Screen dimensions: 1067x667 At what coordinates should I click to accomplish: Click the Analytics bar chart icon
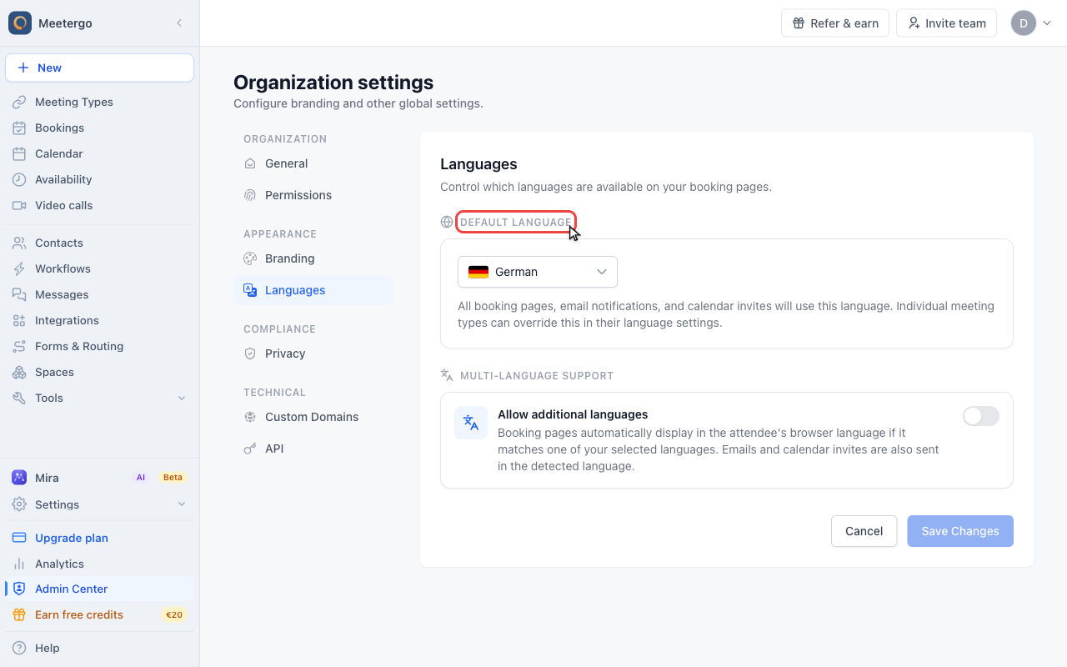coord(19,564)
